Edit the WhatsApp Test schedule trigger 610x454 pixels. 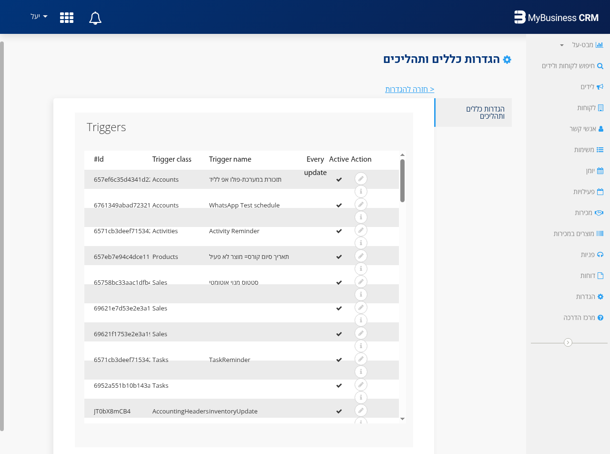click(x=361, y=205)
